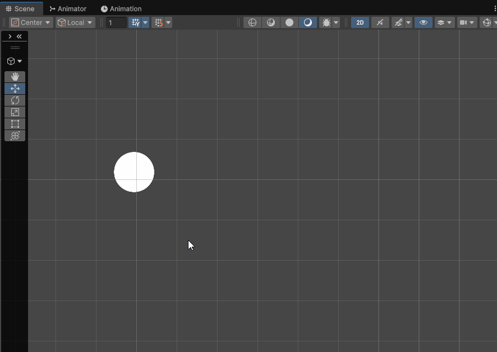Open the scene effects dropdown arrow
497x352 pixels.
[408, 22]
